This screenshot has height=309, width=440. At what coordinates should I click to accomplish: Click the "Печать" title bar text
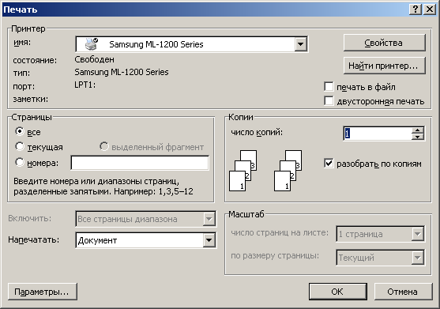21,9
